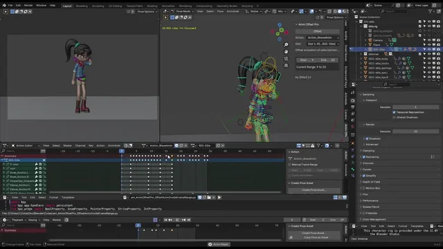
Task: Toggle Temporal Reprojection checkbox
Action: (394, 112)
